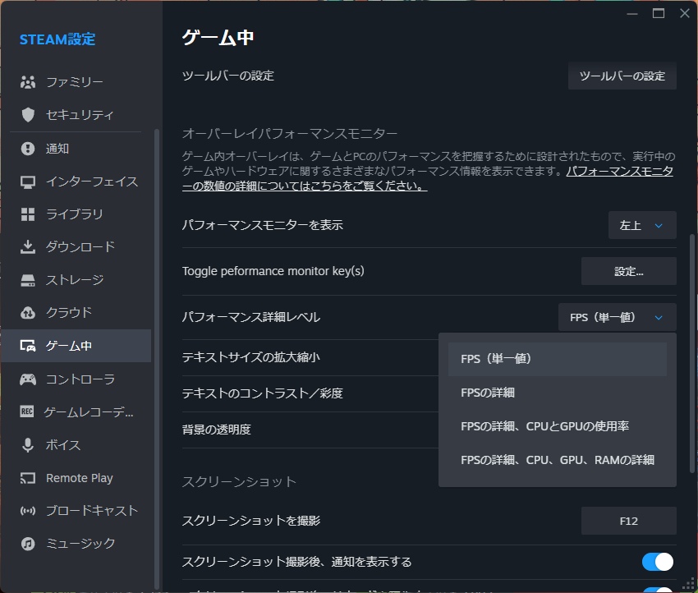Click the ボイス microphone icon

pyautogui.click(x=28, y=445)
